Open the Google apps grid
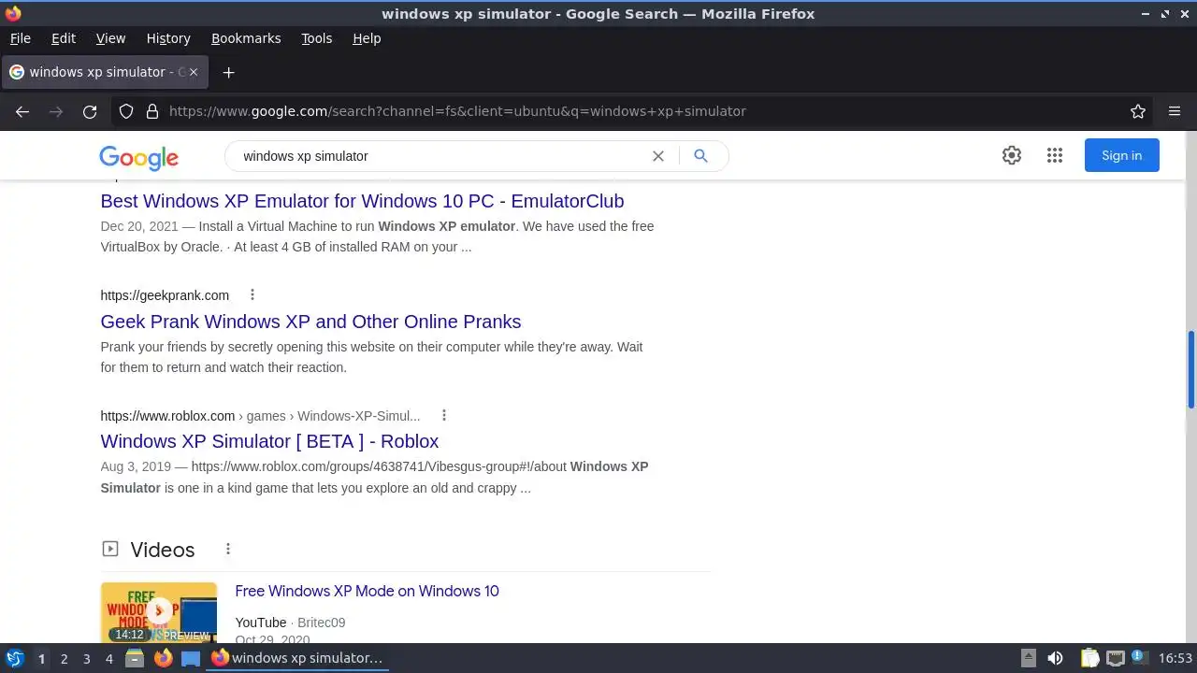Image resolution: width=1197 pixels, height=673 pixels. click(1055, 156)
